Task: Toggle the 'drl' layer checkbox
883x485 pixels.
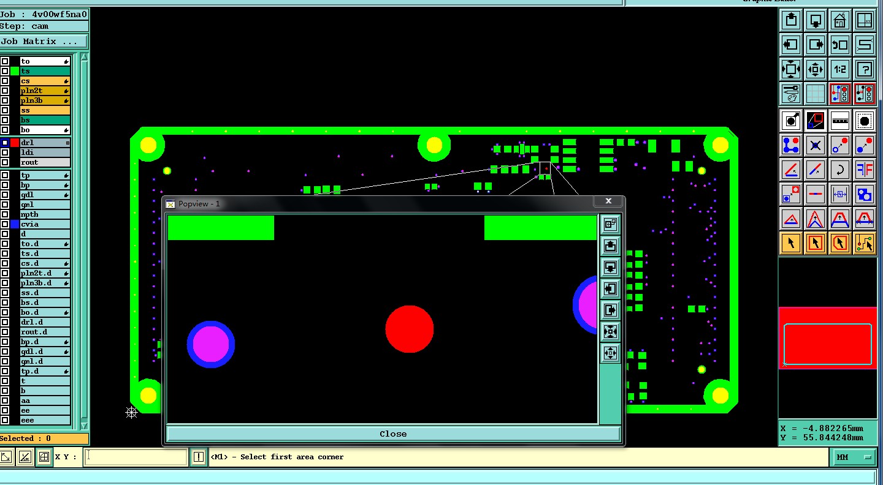Action: 5,143
